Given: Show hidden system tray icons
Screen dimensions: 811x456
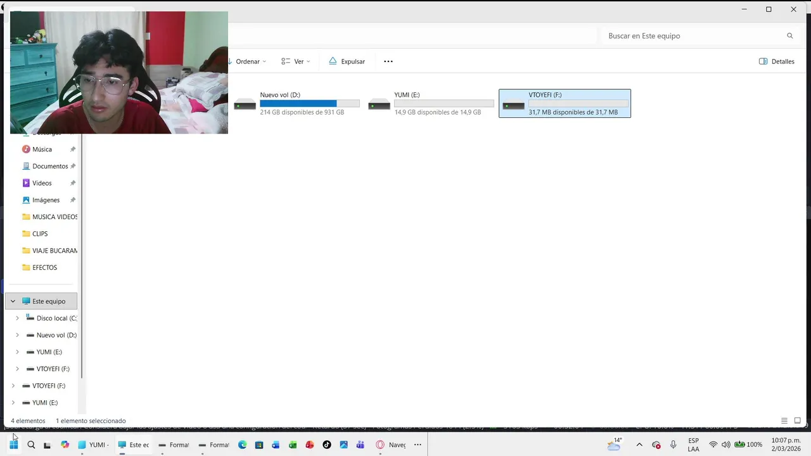Looking at the screenshot, I should coord(639,445).
